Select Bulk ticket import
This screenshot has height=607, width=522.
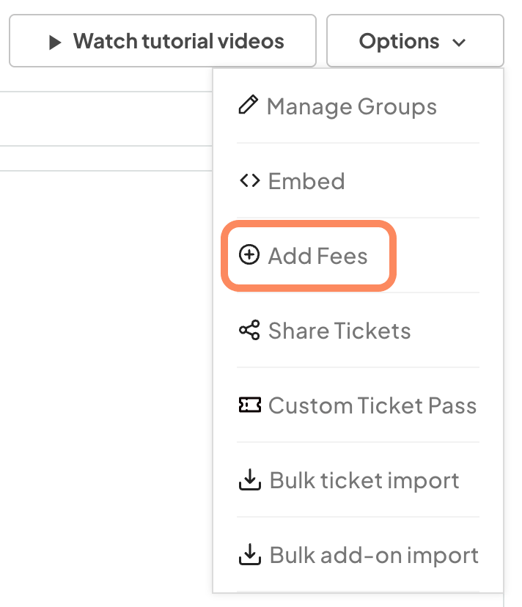pos(364,481)
